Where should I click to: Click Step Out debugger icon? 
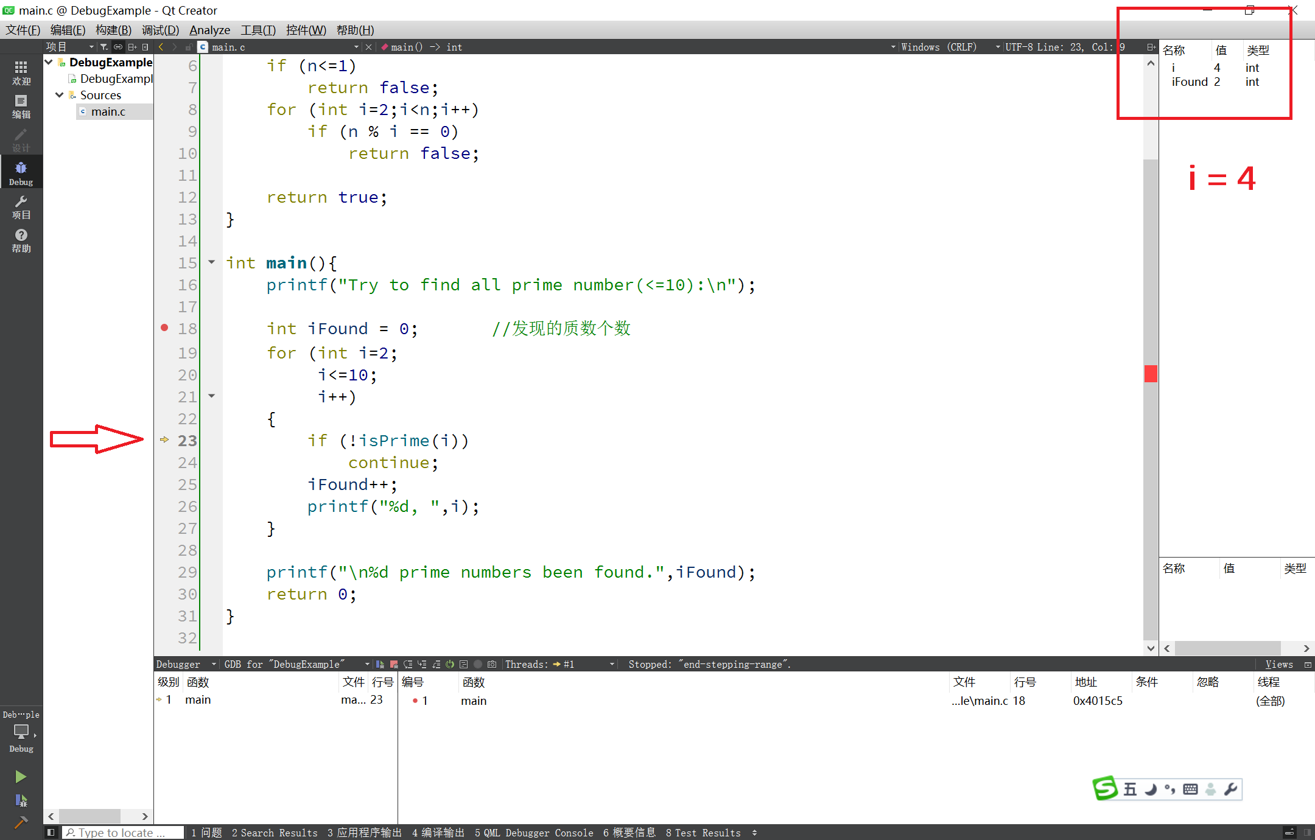coord(436,664)
